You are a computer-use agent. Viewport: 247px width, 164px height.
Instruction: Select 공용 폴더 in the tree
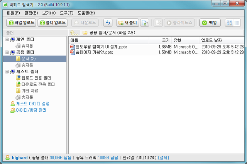point(25,52)
